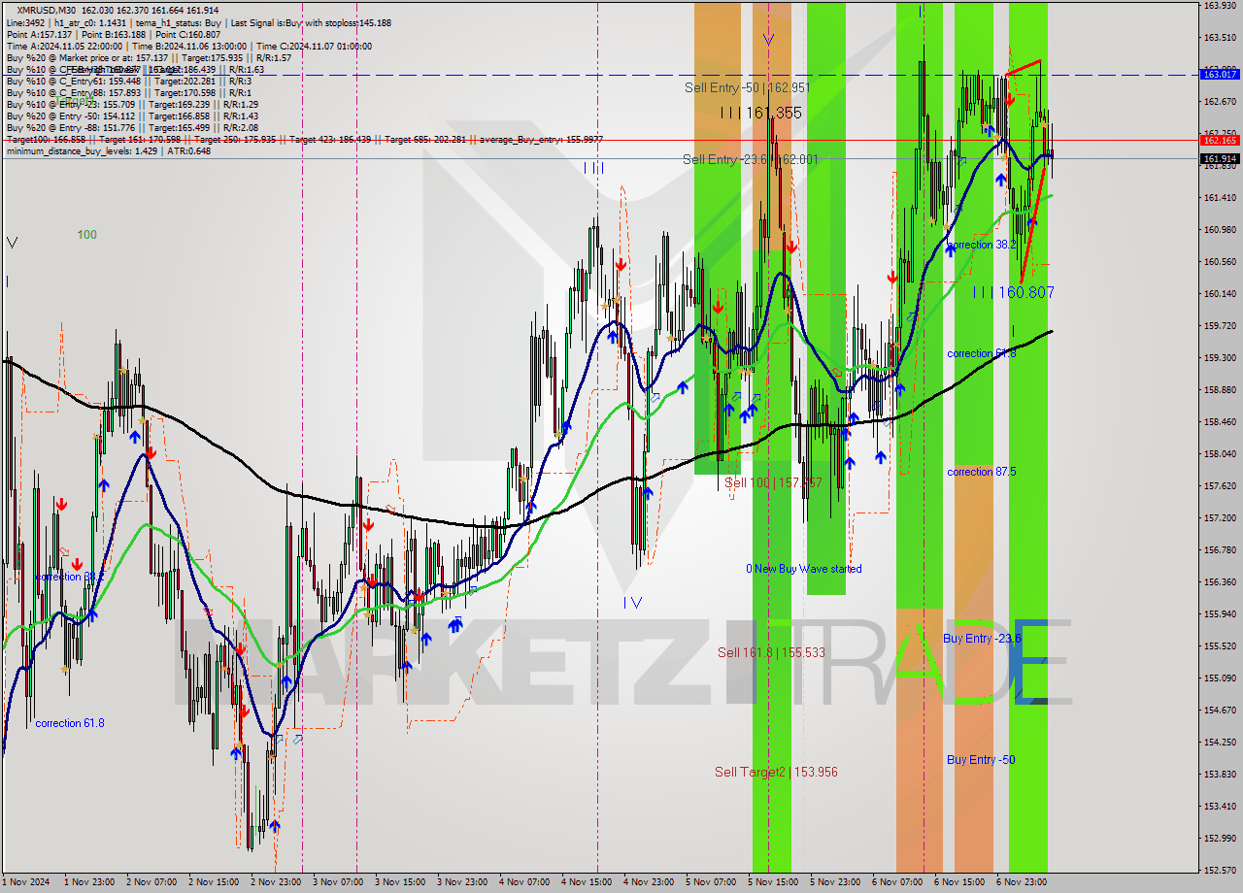Image resolution: width=1243 pixels, height=893 pixels.
Task: Click 156.780 on the price axis
Action: pos(1220,550)
